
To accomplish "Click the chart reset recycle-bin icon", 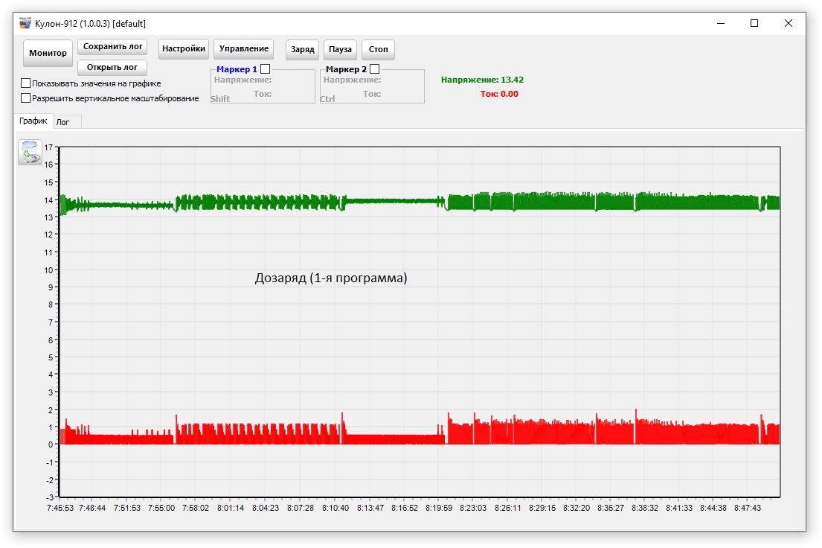I will coord(30,152).
